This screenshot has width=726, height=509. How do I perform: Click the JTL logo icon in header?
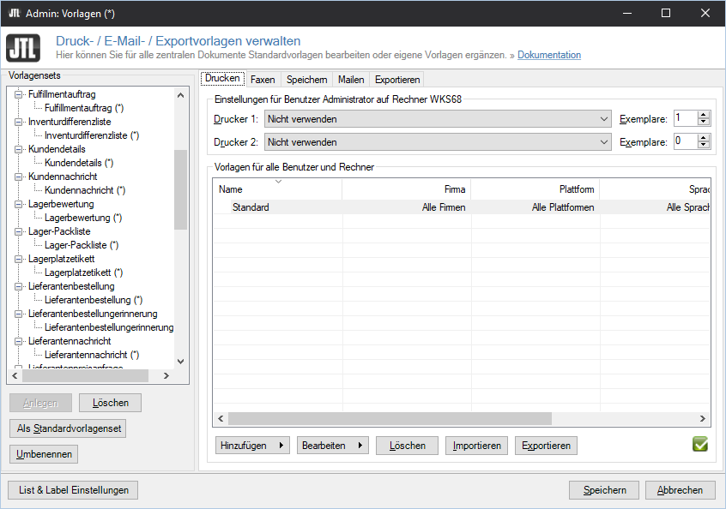click(x=23, y=48)
